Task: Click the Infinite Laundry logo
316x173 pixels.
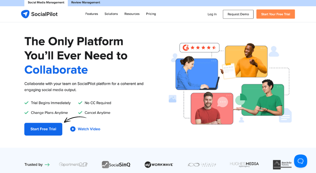Action: coord(202,165)
